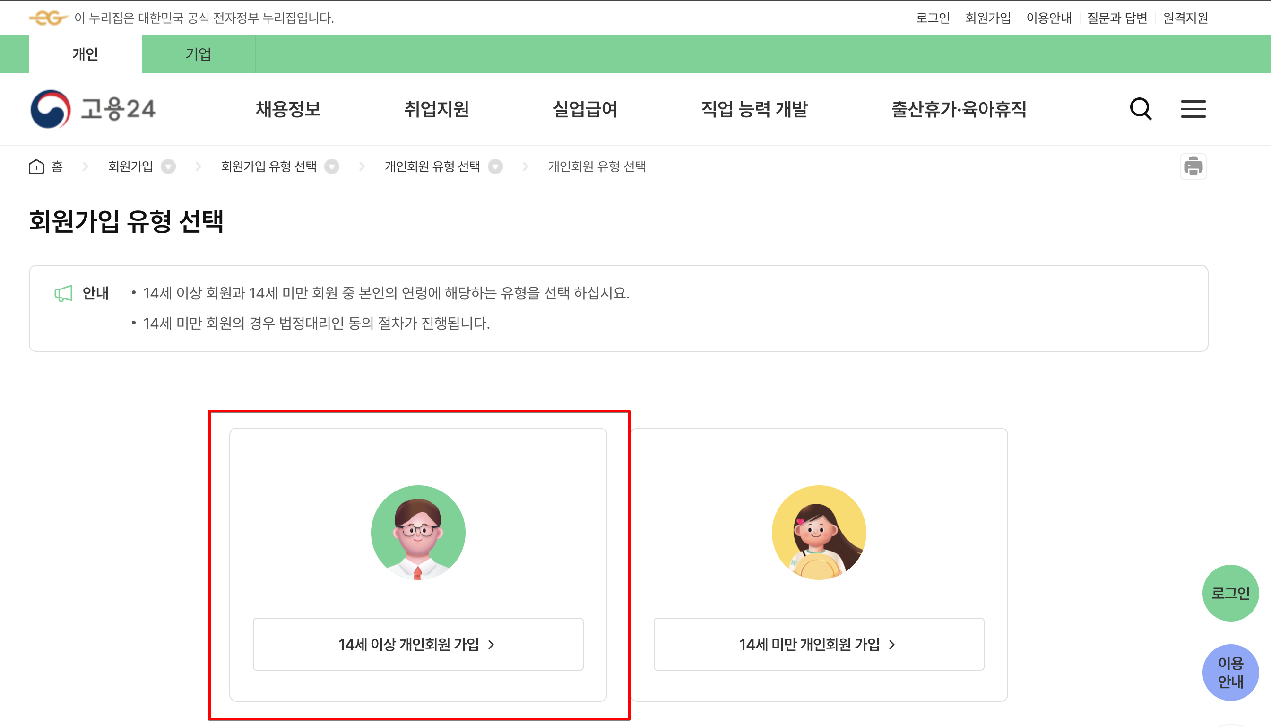Click 로그인 link in top bar
This screenshot has height=727, width=1271.
pos(932,18)
